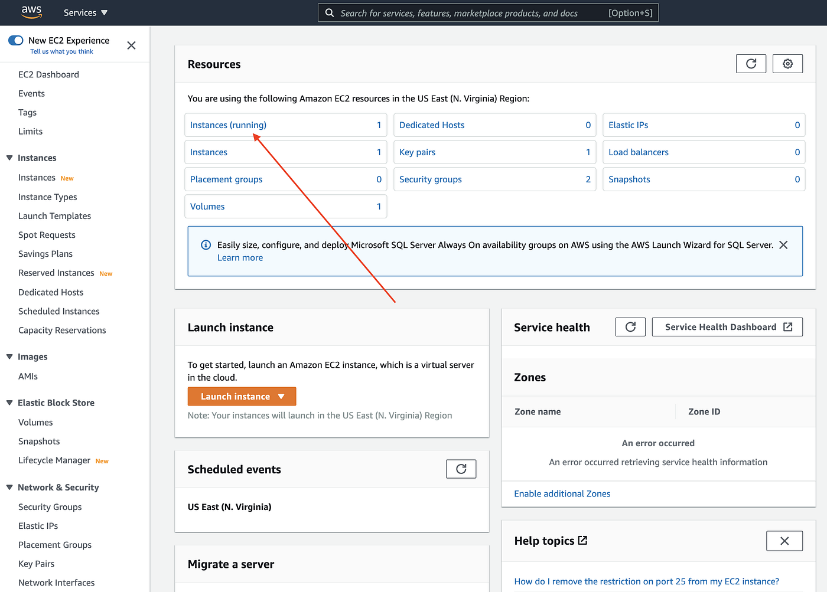Refresh the Scheduled events panel
This screenshot has width=827, height=592.
point(461,469)
